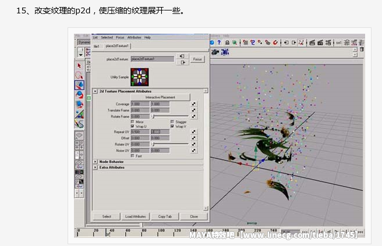382x246 pixels.
Task: Click the blue question mark help icon
Action: pos(219,42)
